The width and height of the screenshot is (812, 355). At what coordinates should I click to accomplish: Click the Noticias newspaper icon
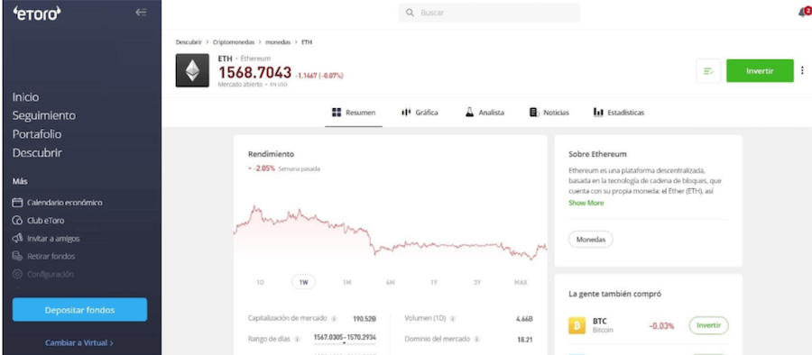click(534, 113)
